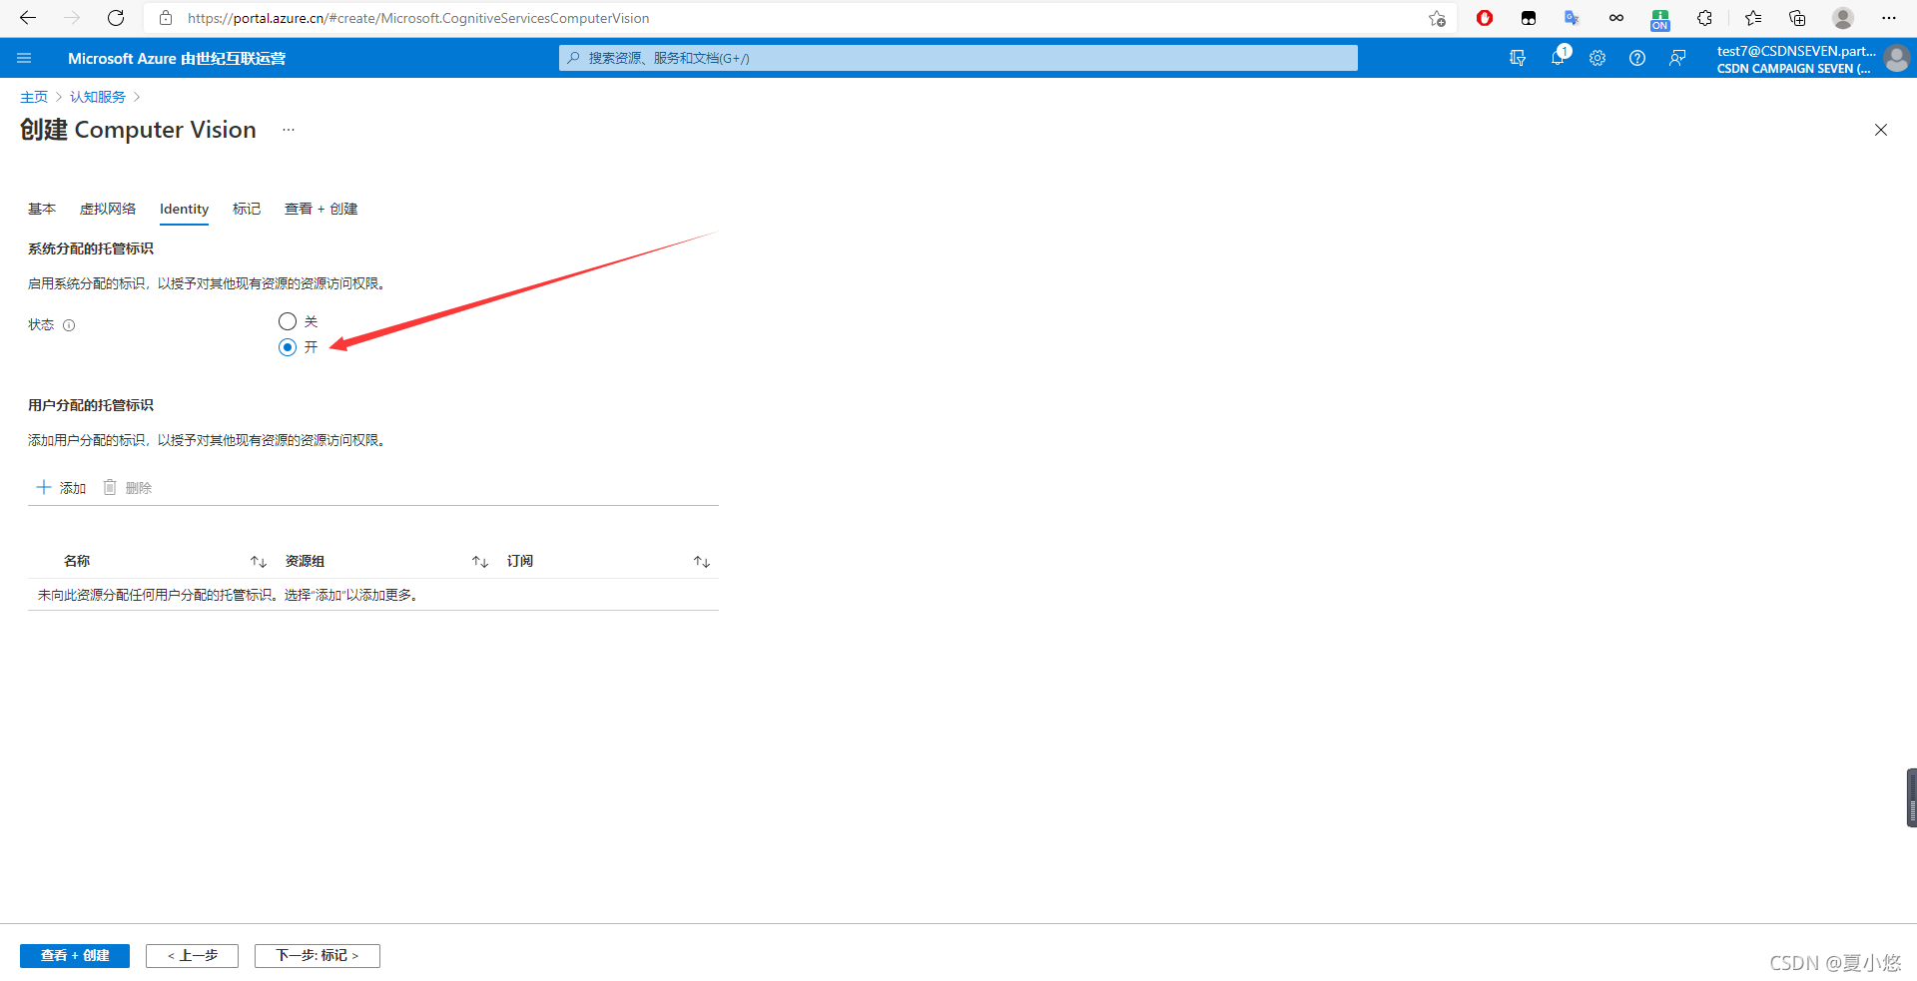
Task: Switch to the 基本 tab
Action: pyautogui.click(x=42, y=209)
